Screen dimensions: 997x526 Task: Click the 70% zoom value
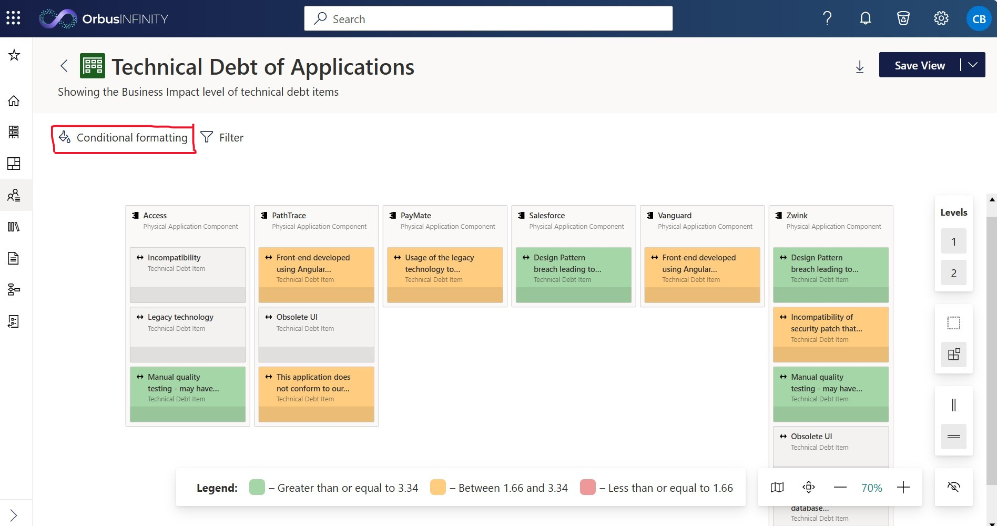(872, 488)
